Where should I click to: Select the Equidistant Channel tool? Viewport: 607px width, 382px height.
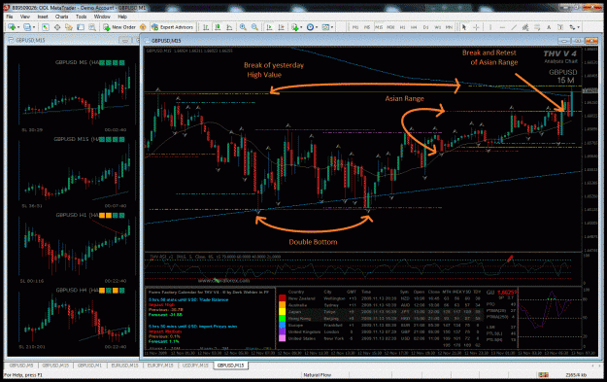(525, 27)
